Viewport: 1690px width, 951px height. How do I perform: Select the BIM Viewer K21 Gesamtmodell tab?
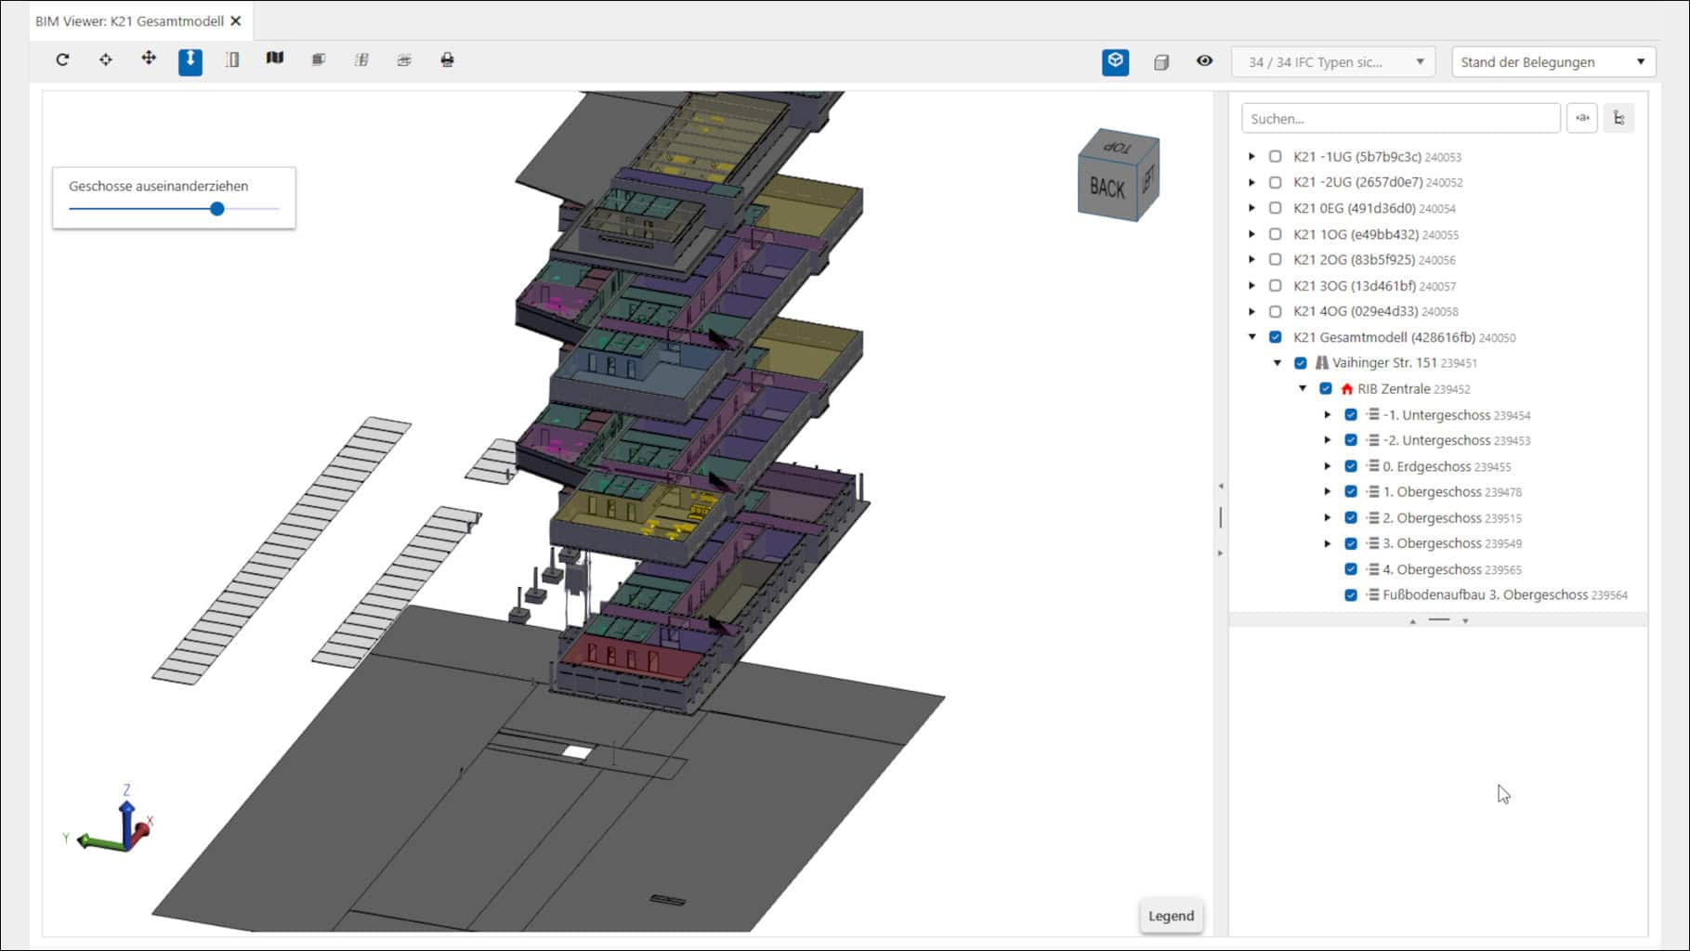coord(129,21)
